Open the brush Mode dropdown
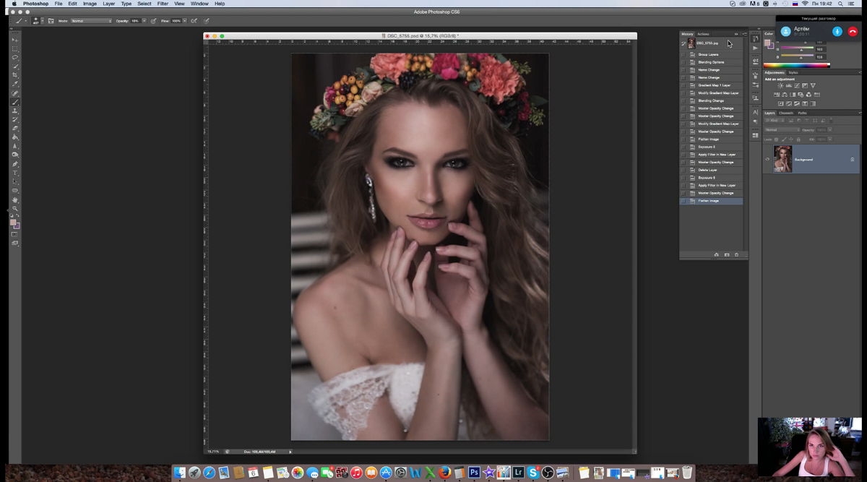The width and height of the screenshot is (867, 482). click(91, 21)
